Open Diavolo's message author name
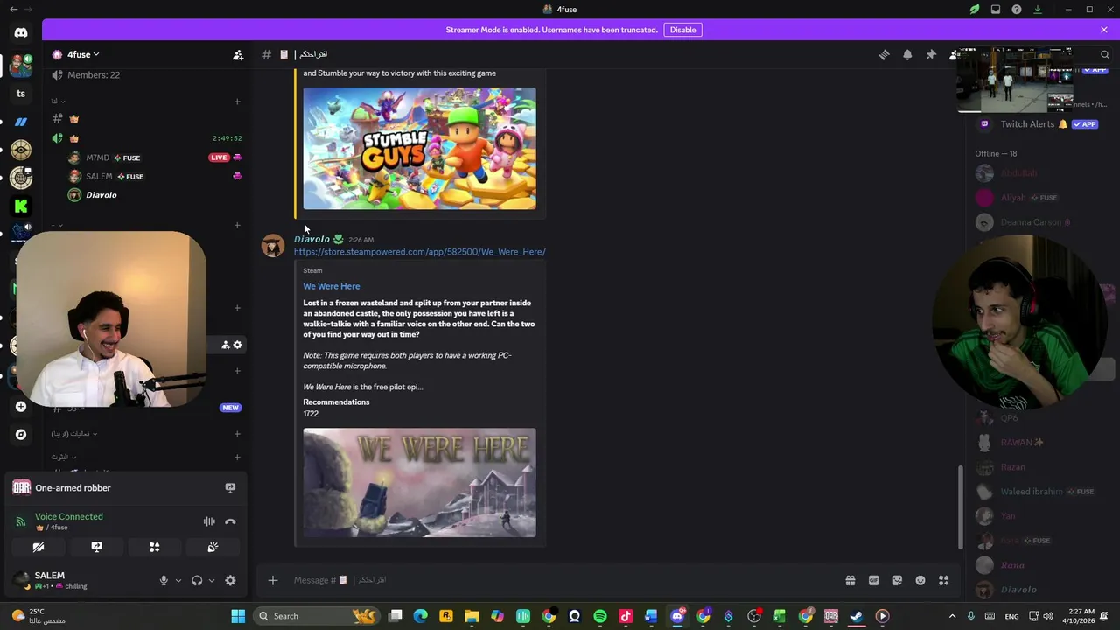This screenshot has height=630, width=1120. (x=311, y=239)
